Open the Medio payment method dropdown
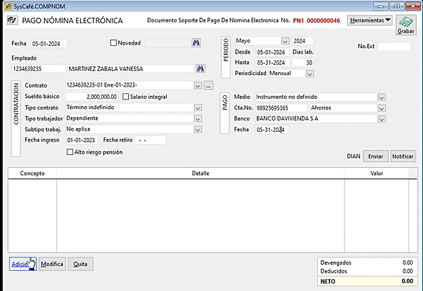Image resolution: width=423 pixels, height=291 pixels. 382,97
